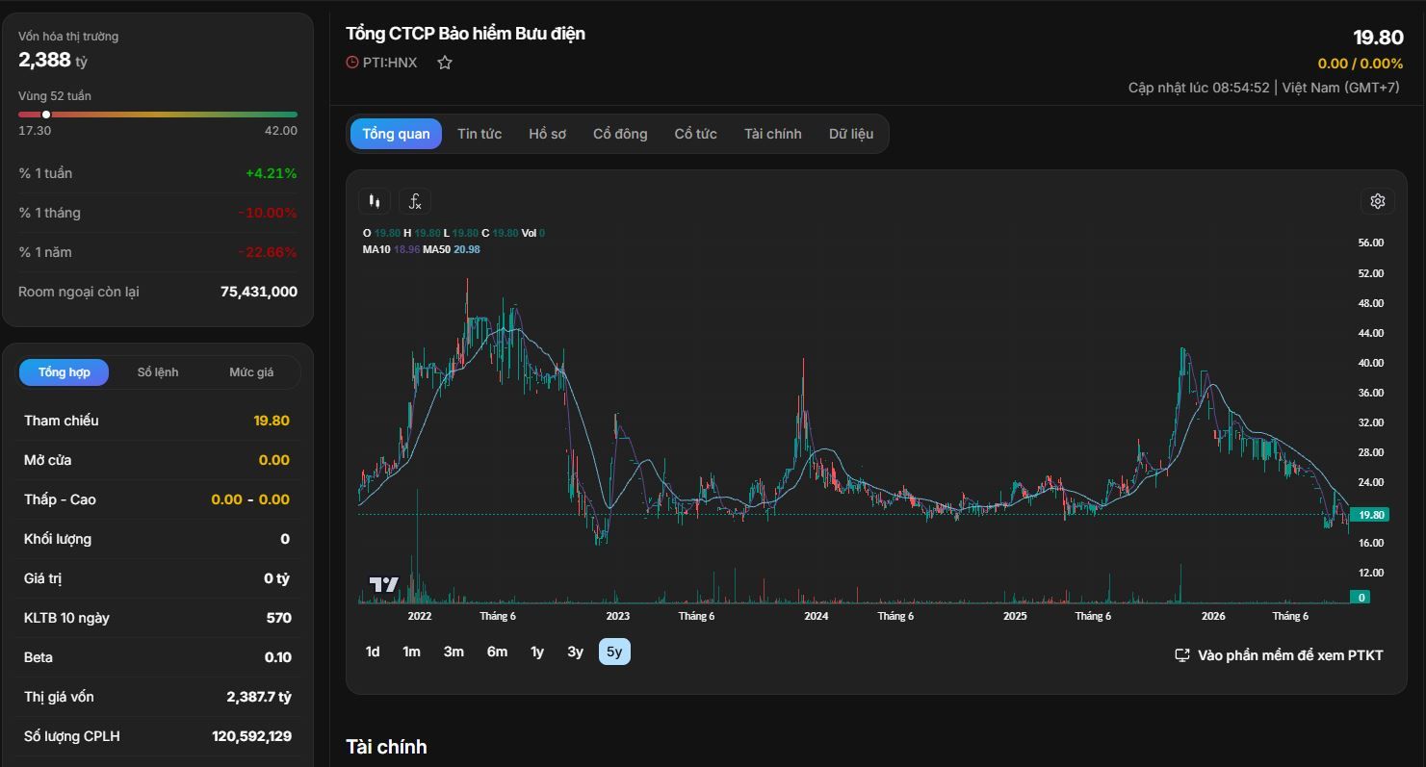Open the fx indicators menu
The image size is (1426, 767).
[415, 201]
